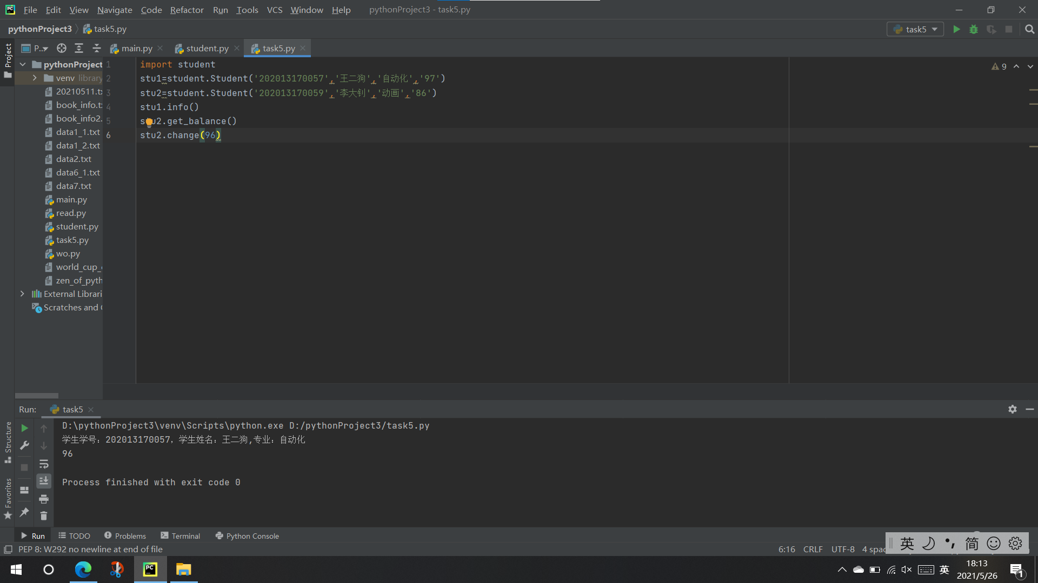
Task: Open Search Everywhere magnifier icon
Action: point(1029,29)
